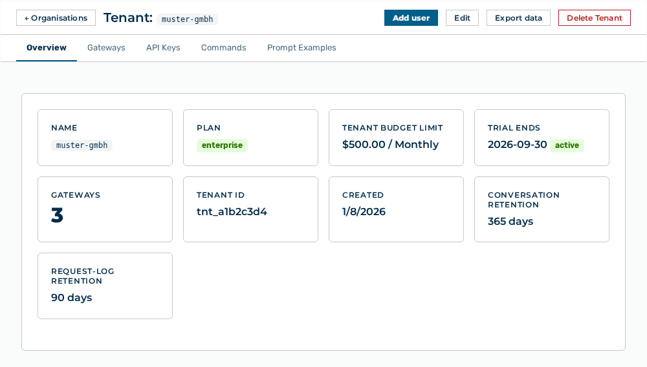The width and height of the screenshot is (647, 367).
Task: Click the Gateways card label
Action: tap(76, 195)
